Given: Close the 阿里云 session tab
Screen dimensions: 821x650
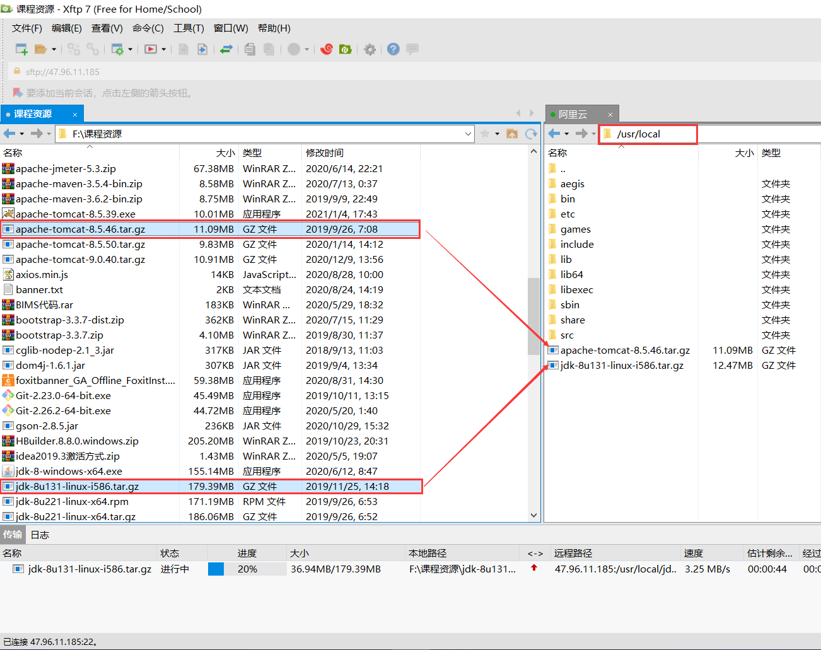Looking at the screenshot, I should pos(610,115).
